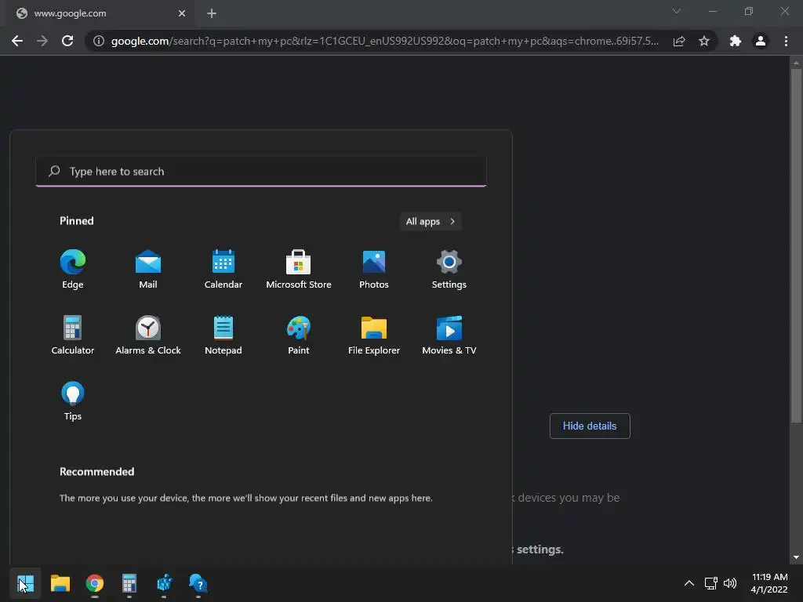
Task: Click the Start menu search box
Action: coord(261,172)
